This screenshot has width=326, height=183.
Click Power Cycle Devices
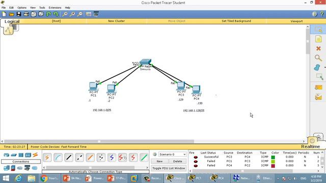click(x=45, y=147)
